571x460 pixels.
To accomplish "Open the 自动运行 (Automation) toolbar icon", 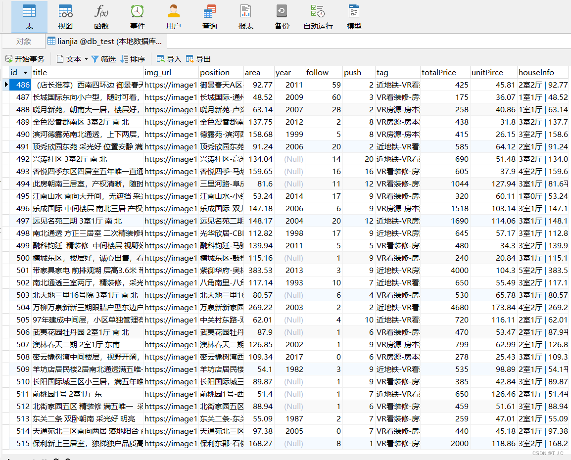I will 318,17.
